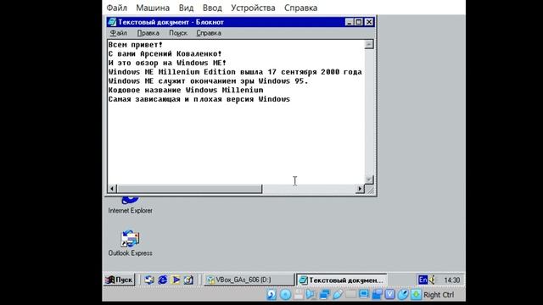Click line 'служит окончанием эры Windows 95.'

coord(208,81)
